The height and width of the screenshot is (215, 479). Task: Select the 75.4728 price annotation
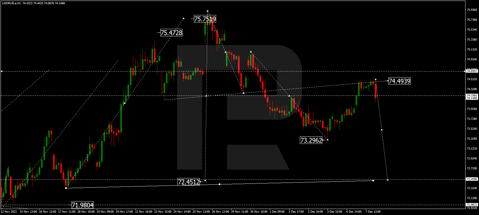point(171,33)
